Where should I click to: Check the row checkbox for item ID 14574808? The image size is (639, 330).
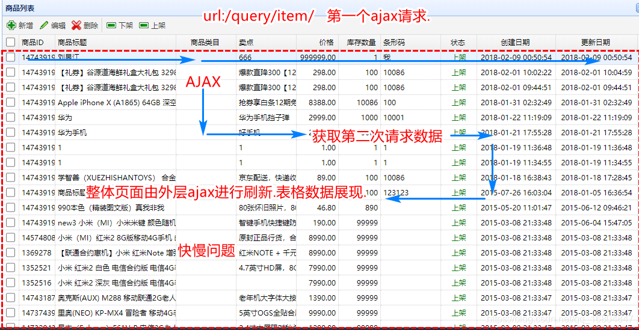[11, 237]
